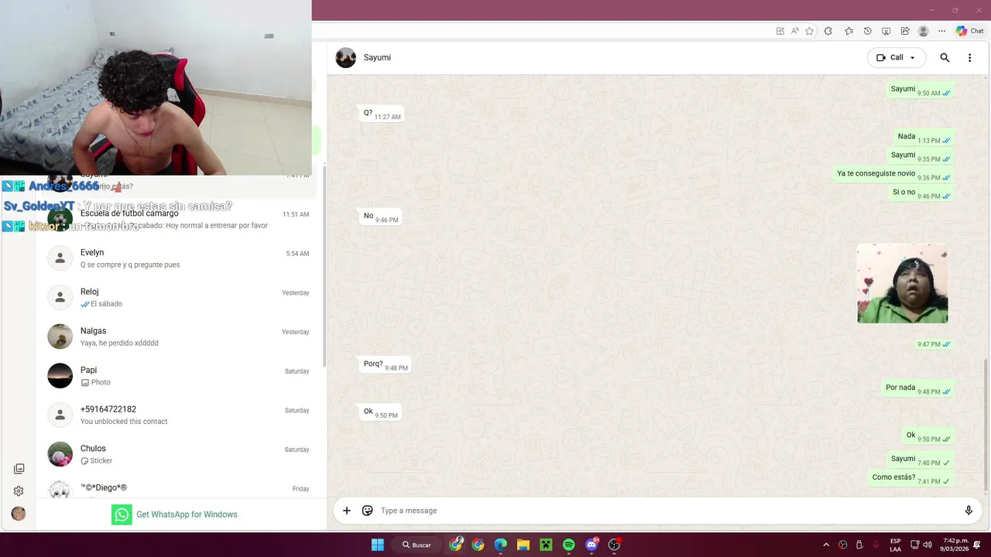Open Edge Favorites list icon
This screenshot has height=557, width=991.
click(x=849, y=31)
